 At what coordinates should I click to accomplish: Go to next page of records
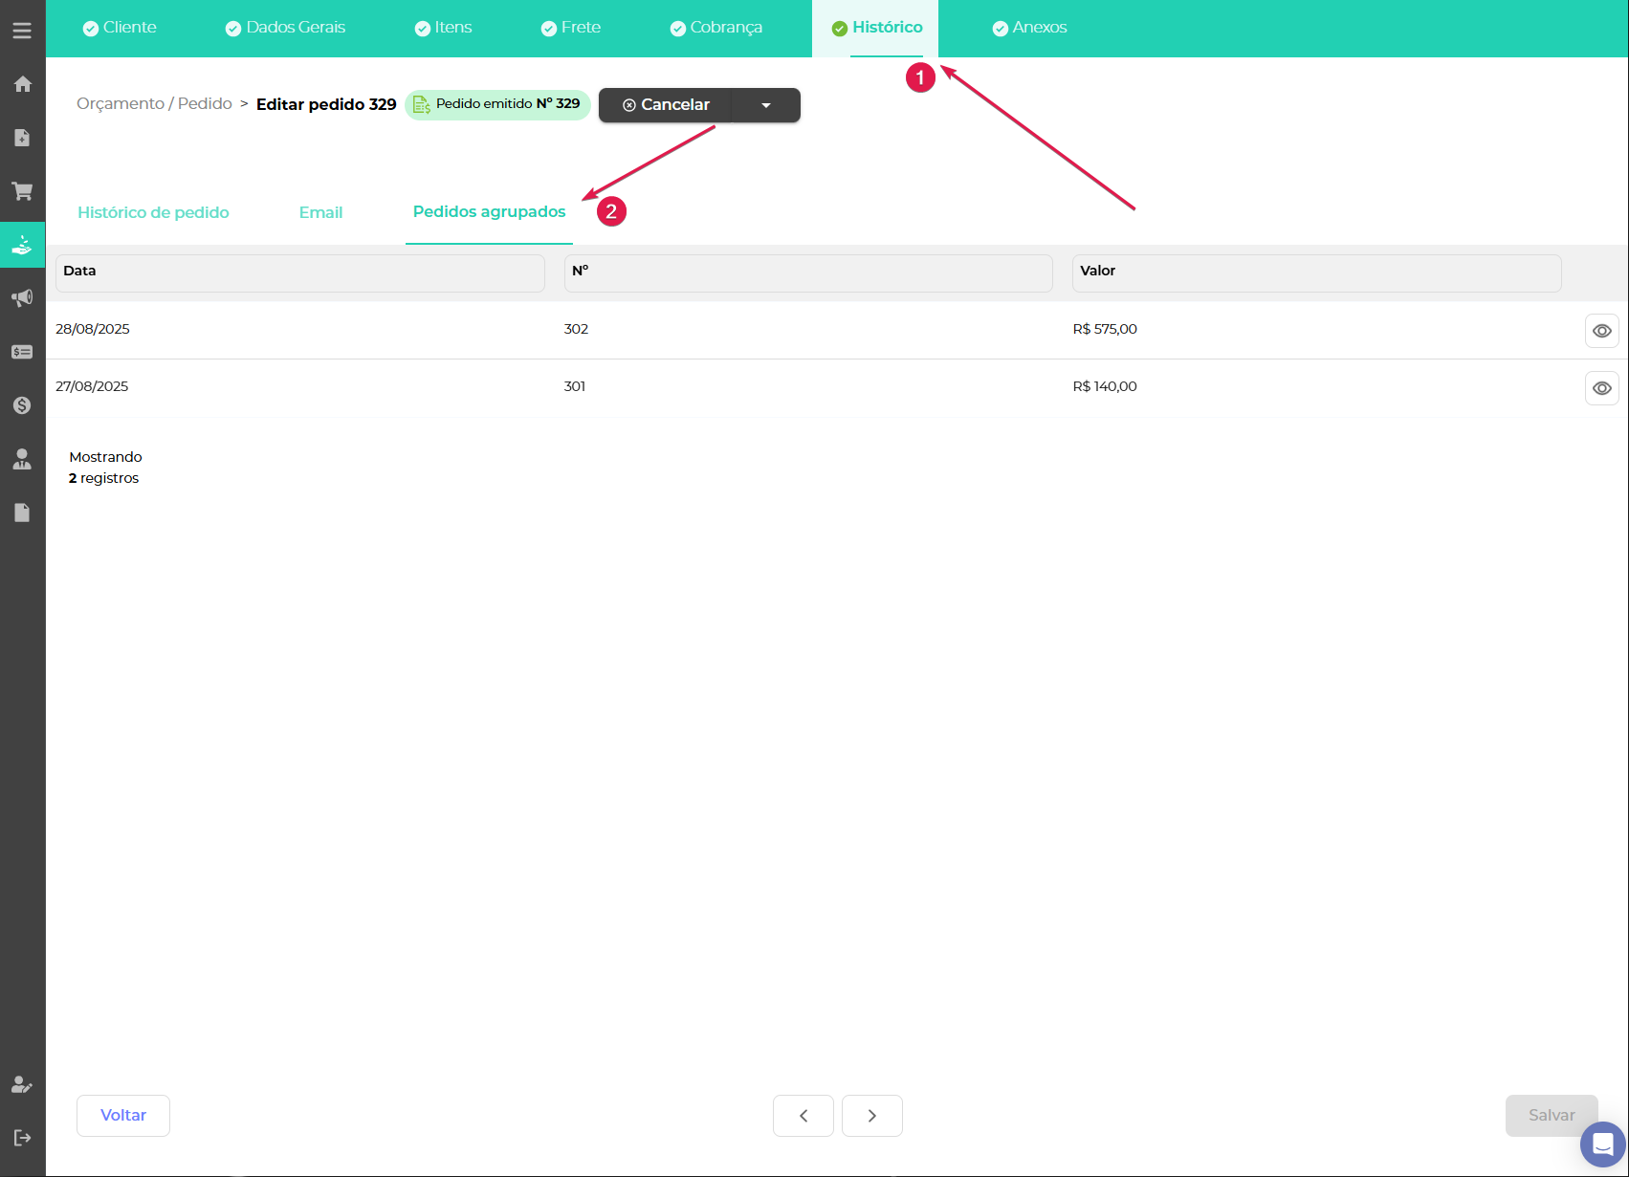tap(871, 1116)
